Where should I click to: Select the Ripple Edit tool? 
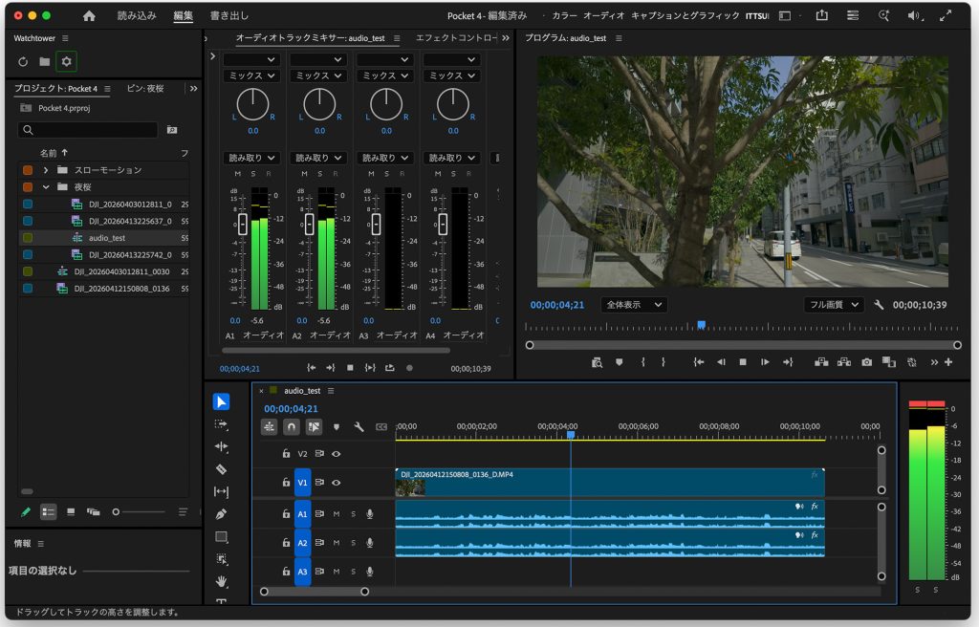pyautogui.click(x=221, y=446)
